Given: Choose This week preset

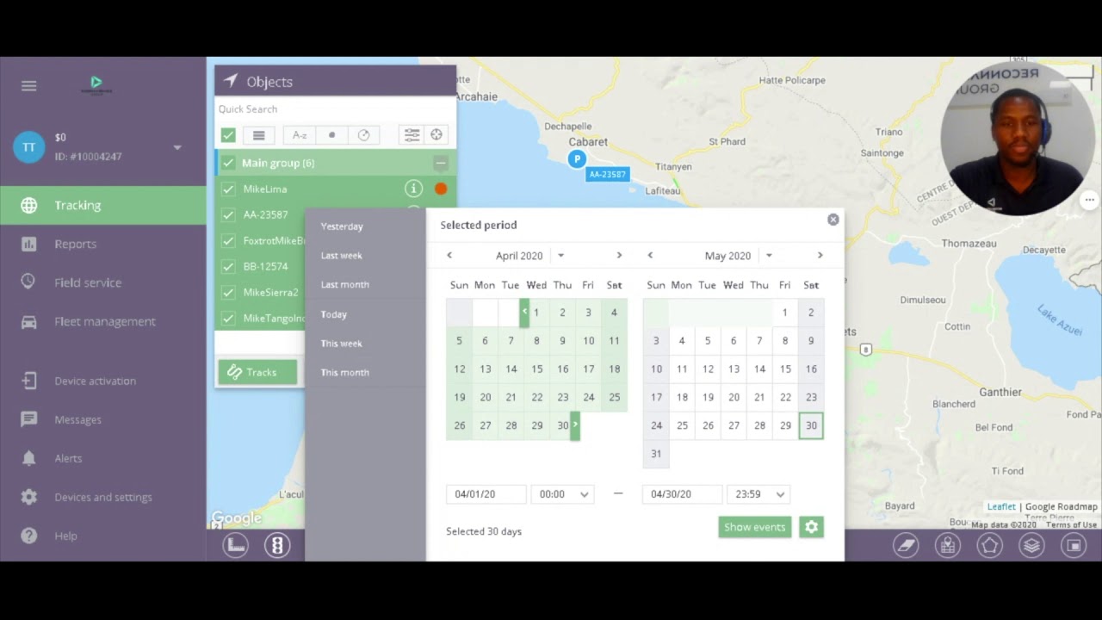Looking at the screenshot, I should [x=342, y=344].
